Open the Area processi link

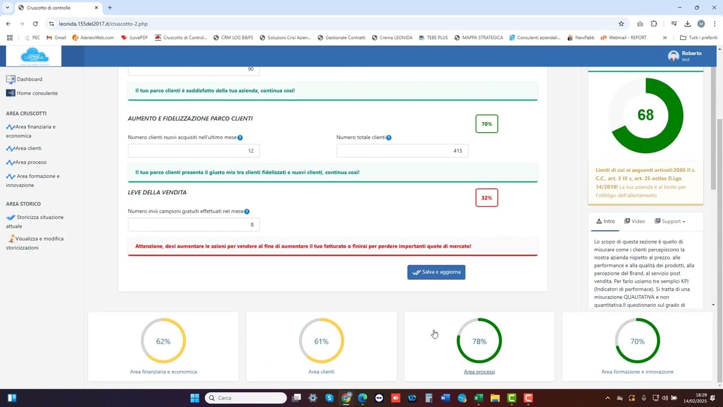pyautogui.click(x=479, y=372)
